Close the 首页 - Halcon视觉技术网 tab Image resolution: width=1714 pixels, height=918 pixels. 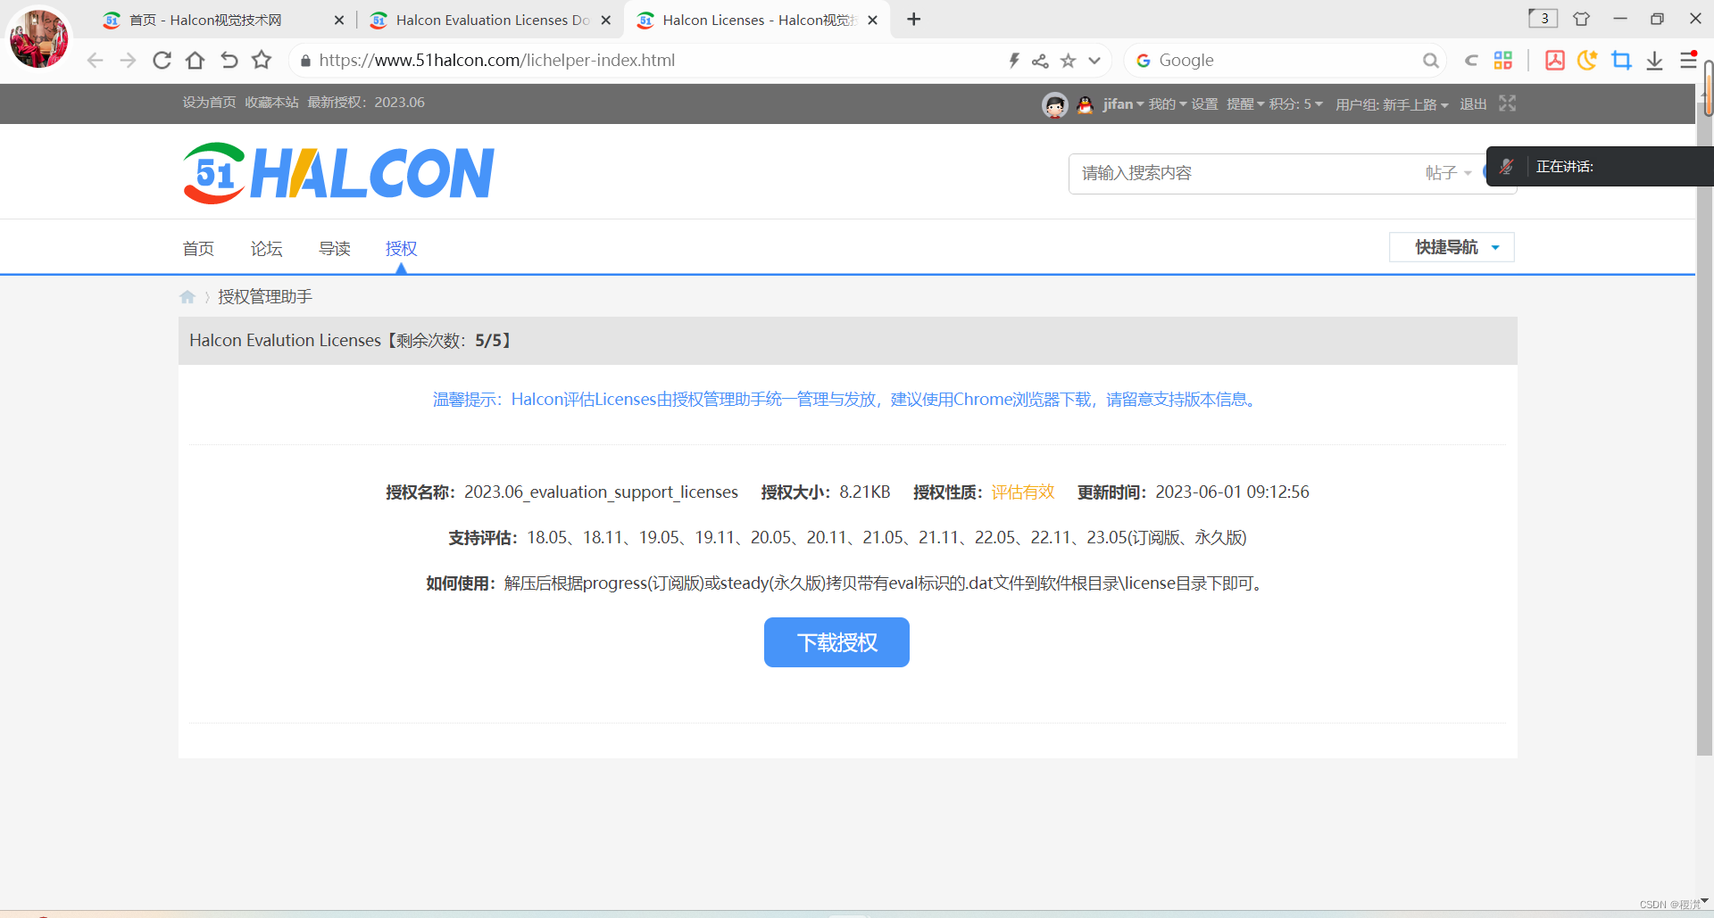pos(339,20)
